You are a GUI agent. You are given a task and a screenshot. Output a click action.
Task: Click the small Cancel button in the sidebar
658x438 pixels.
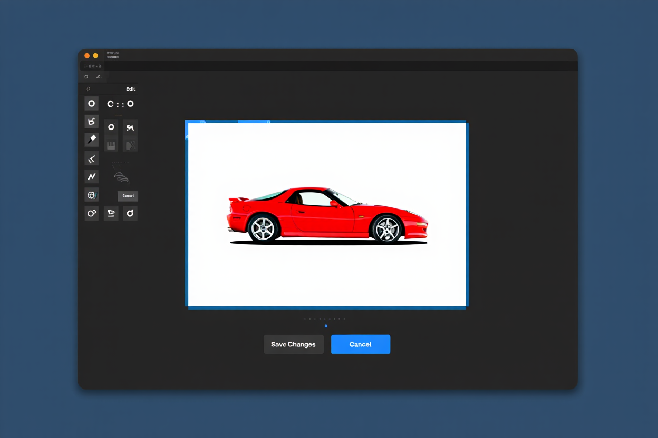tap(128, 196)
